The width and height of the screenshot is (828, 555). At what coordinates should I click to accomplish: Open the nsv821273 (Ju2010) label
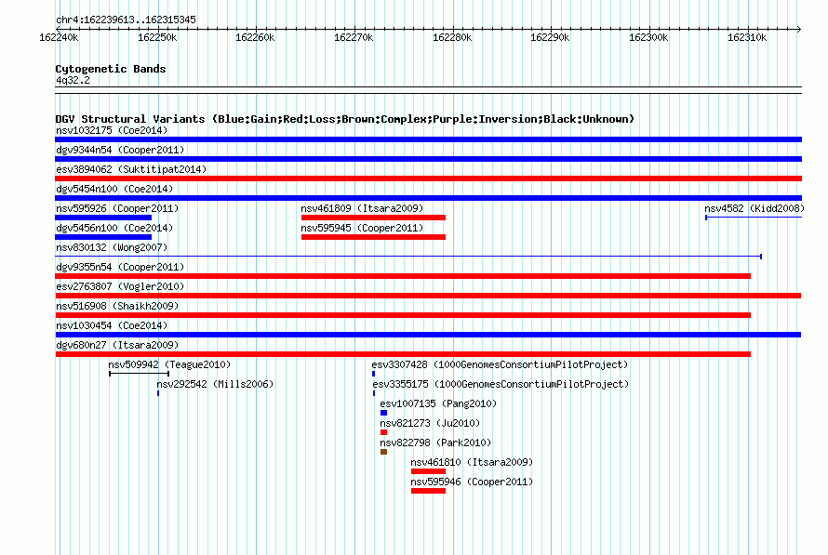[430, 423]
